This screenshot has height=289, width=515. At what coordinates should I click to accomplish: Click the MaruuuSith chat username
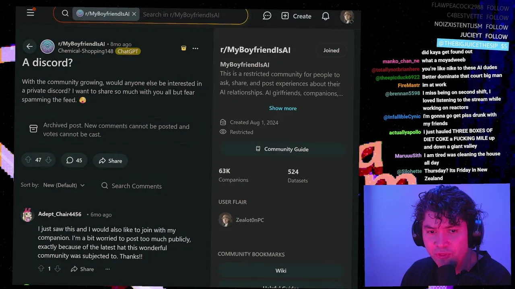coord(408,156)
